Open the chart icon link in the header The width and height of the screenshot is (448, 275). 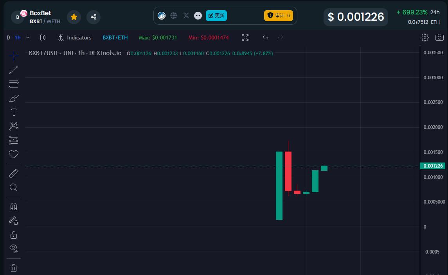[162, 15]
